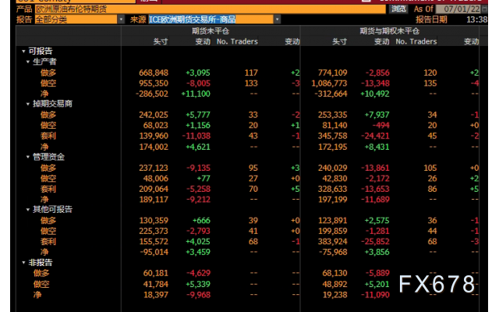Click the value 189,117
This screenshot has width=499, height=312.
pos(154,200)
